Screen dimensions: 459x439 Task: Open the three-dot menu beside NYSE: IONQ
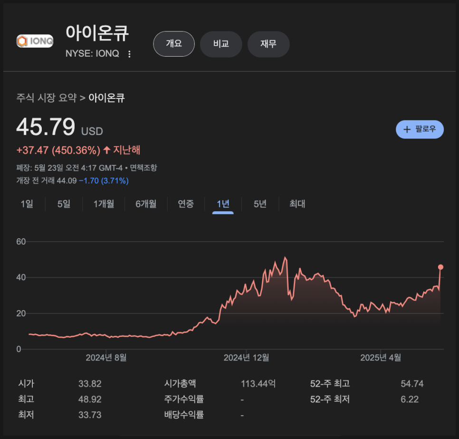(x=129, y=54)
